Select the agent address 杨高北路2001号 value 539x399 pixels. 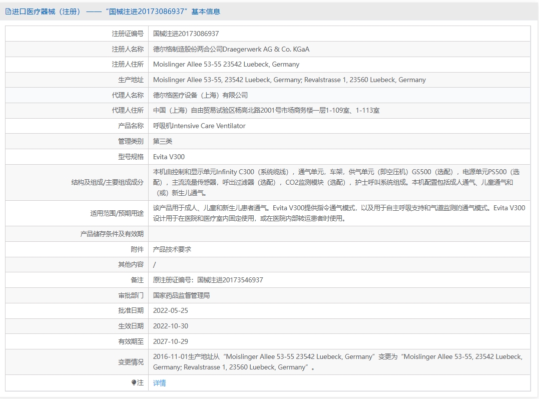[266, 111]
